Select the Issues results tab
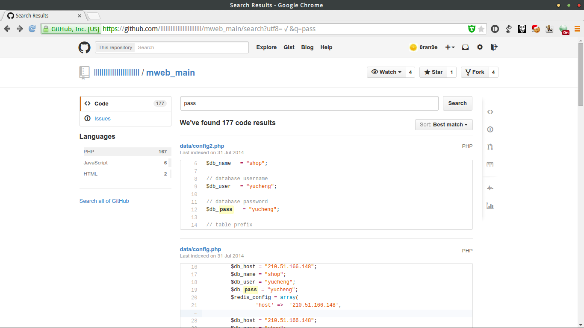 pos(126,119)
